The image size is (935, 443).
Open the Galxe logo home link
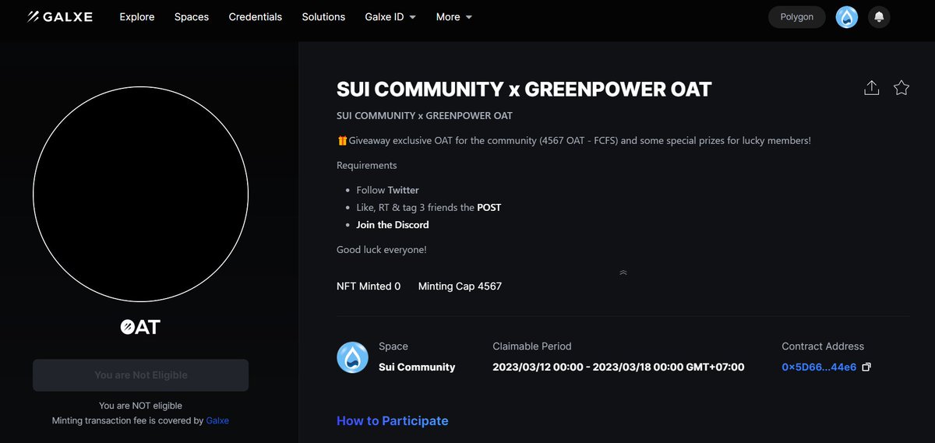[x=59, y=16]
